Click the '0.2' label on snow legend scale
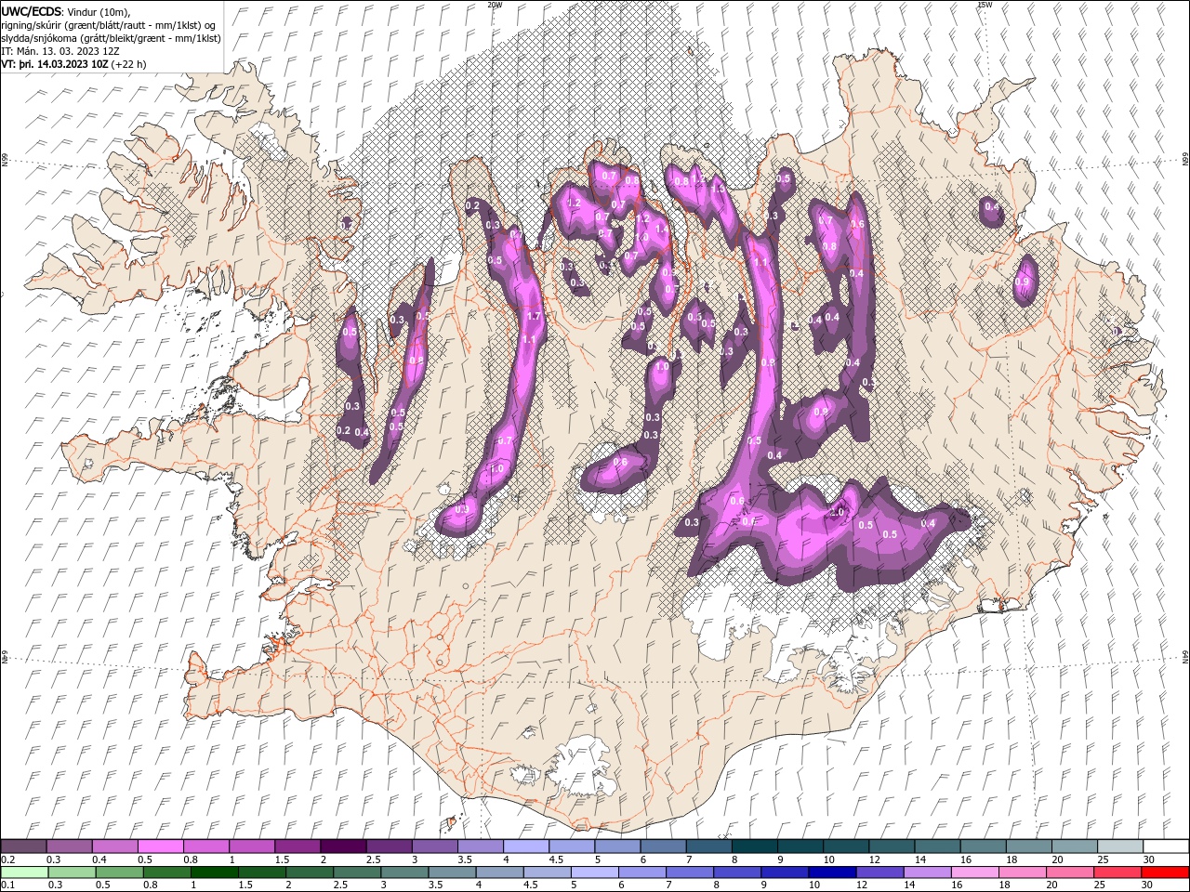The image size is (1190, 892). pyautogui.click(x=7, y=859)
